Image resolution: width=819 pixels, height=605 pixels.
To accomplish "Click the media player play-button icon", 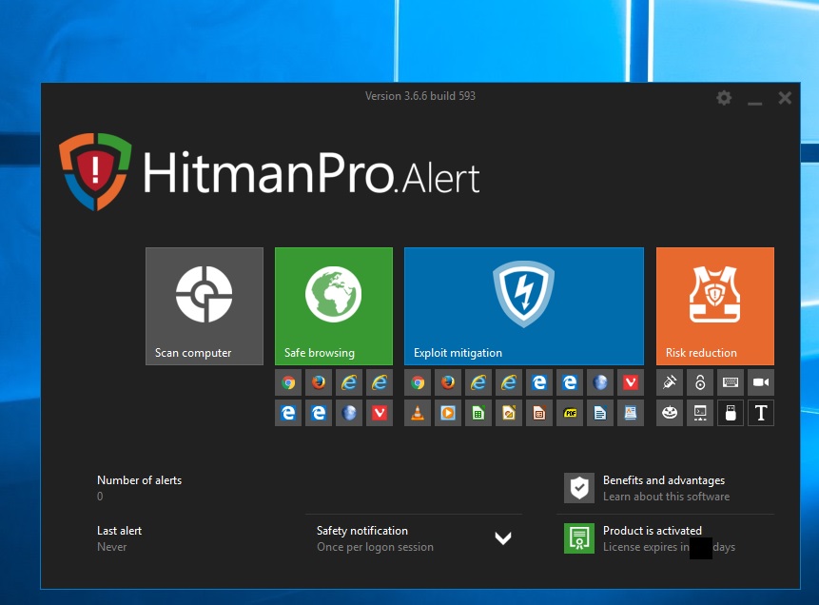I will coord(448,413).
